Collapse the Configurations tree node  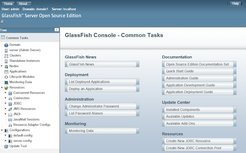pos(2,130)
